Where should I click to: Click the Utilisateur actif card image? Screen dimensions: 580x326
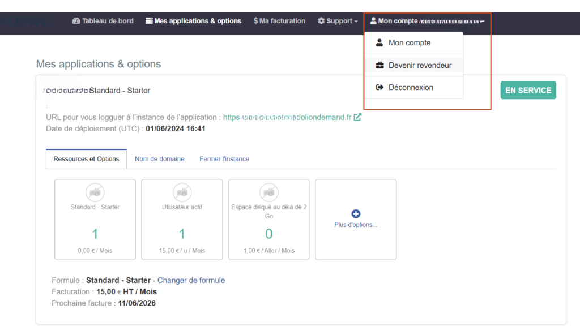pos(182,192)
